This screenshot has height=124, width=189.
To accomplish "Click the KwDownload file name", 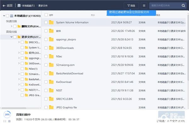I will click(x=64, y=82).
